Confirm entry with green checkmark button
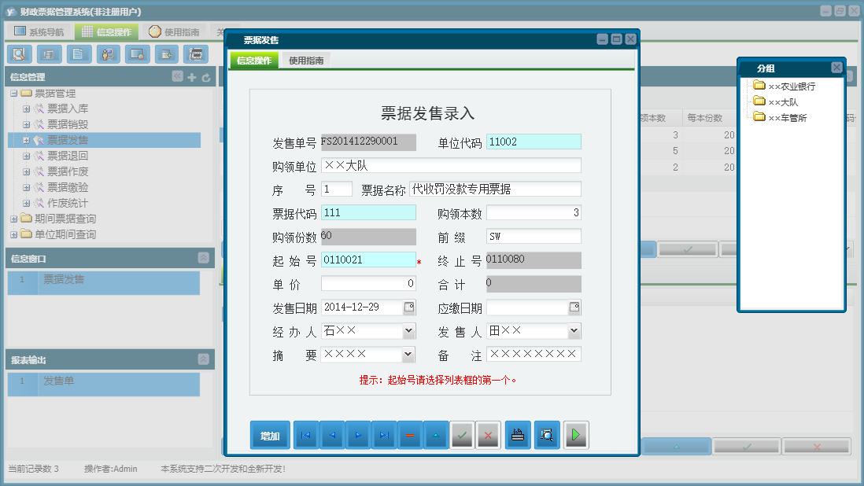 coord(462,436)
